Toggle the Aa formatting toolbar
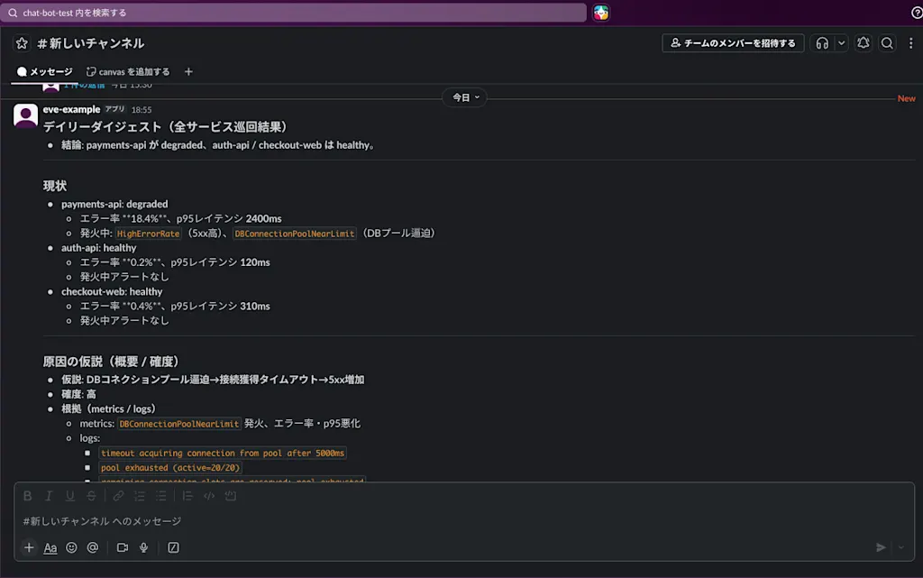The width and height of the screenshot is (923, 578). [50, 547]
